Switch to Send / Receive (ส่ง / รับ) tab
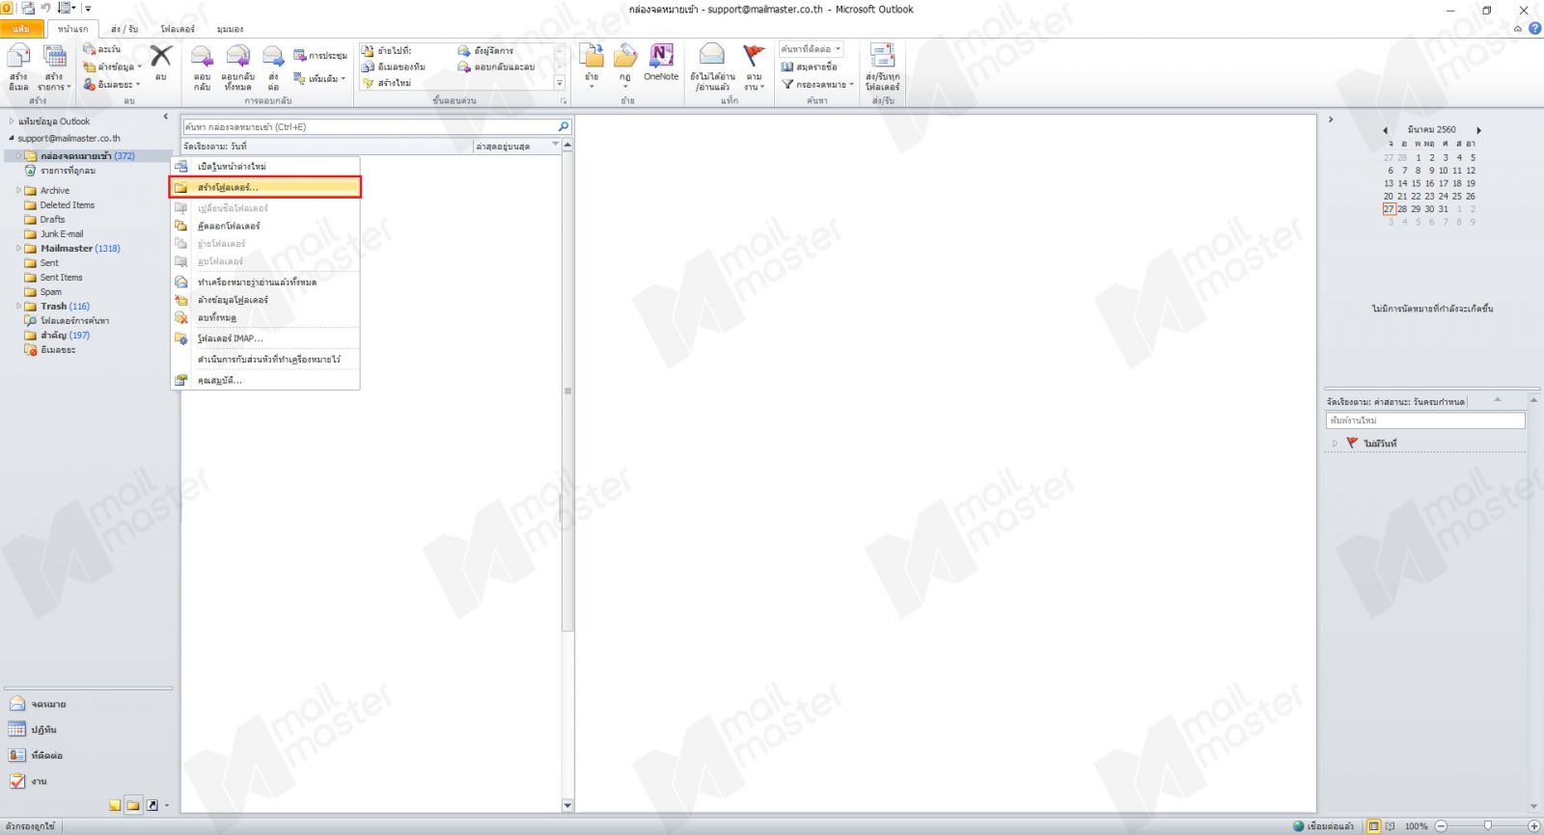Viewport: 1544px width, 835px height. [124, 29]
